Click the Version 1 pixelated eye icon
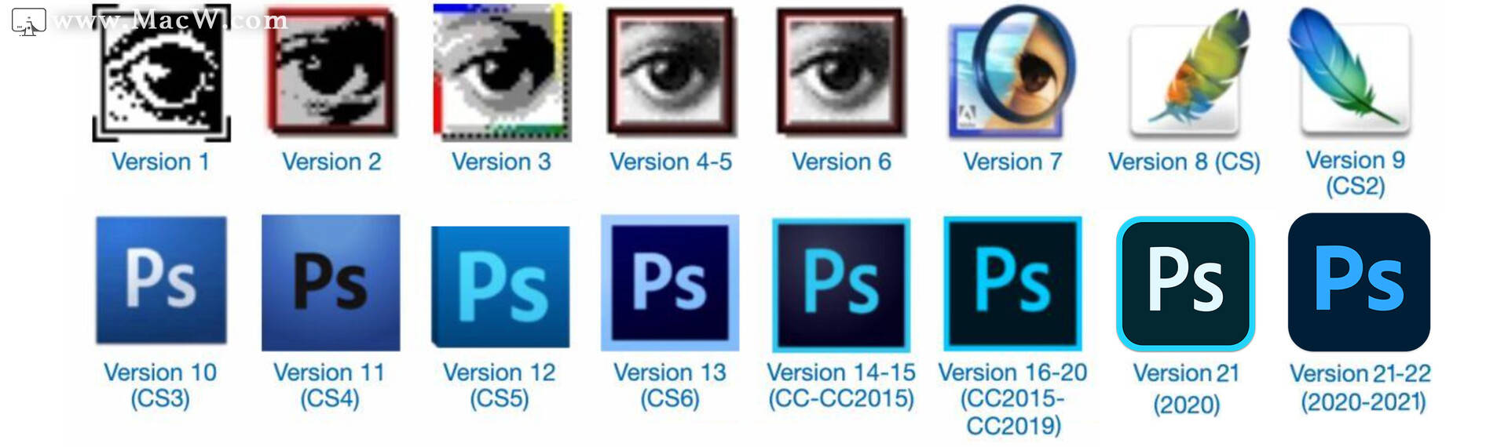 pos(161,74)
